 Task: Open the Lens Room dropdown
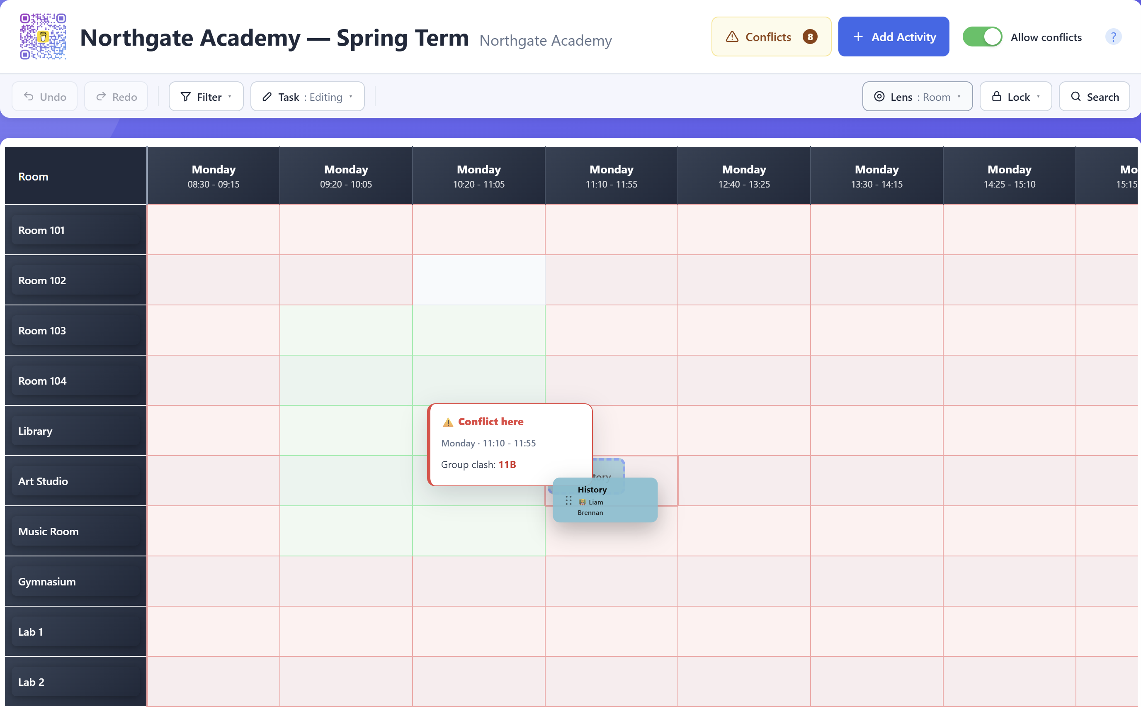917,96
